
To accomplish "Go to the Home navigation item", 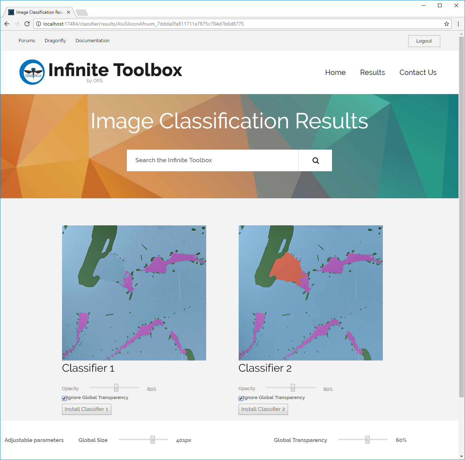I will (335, 72).
